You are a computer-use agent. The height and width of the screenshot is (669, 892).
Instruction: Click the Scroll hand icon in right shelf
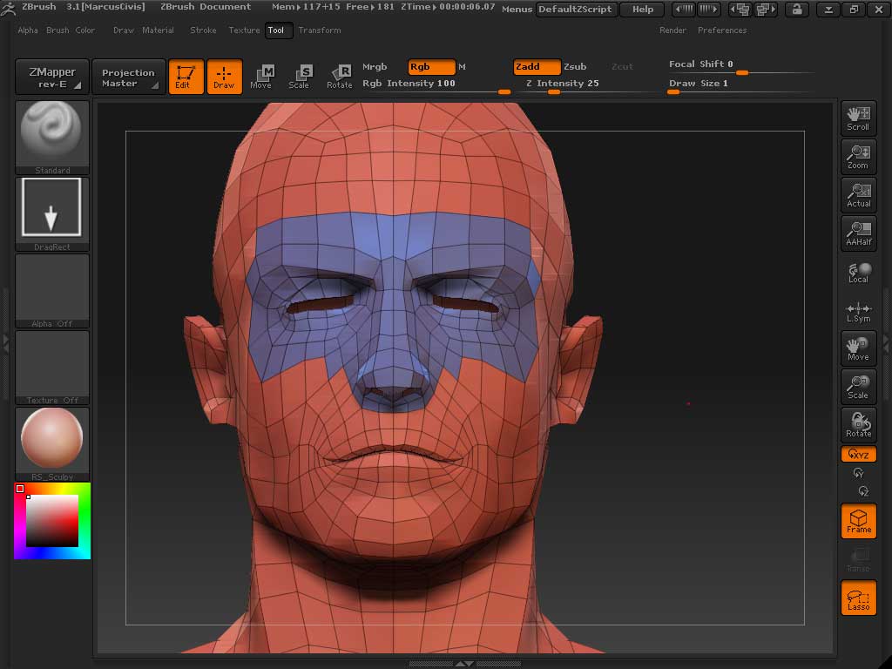click(858, 118)
